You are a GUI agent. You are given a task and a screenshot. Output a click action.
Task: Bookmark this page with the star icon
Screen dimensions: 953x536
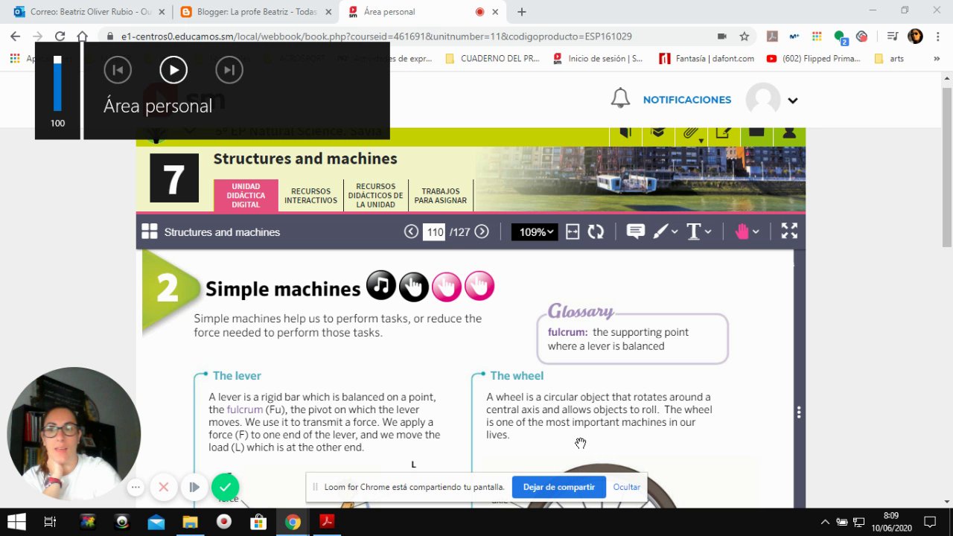(x=744, y=36)
